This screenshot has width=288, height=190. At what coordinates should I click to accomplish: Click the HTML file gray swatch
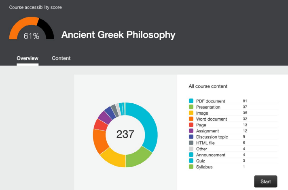point(191,143)
